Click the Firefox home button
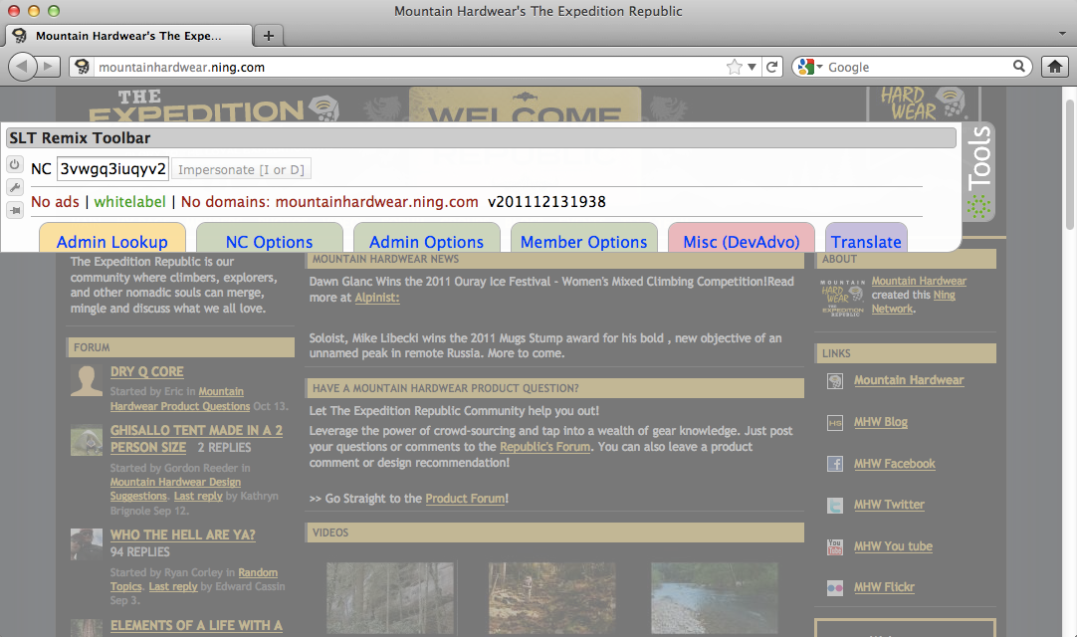Image resolution: width=1077 pixels, height=637 pixels. [1054, 67]
